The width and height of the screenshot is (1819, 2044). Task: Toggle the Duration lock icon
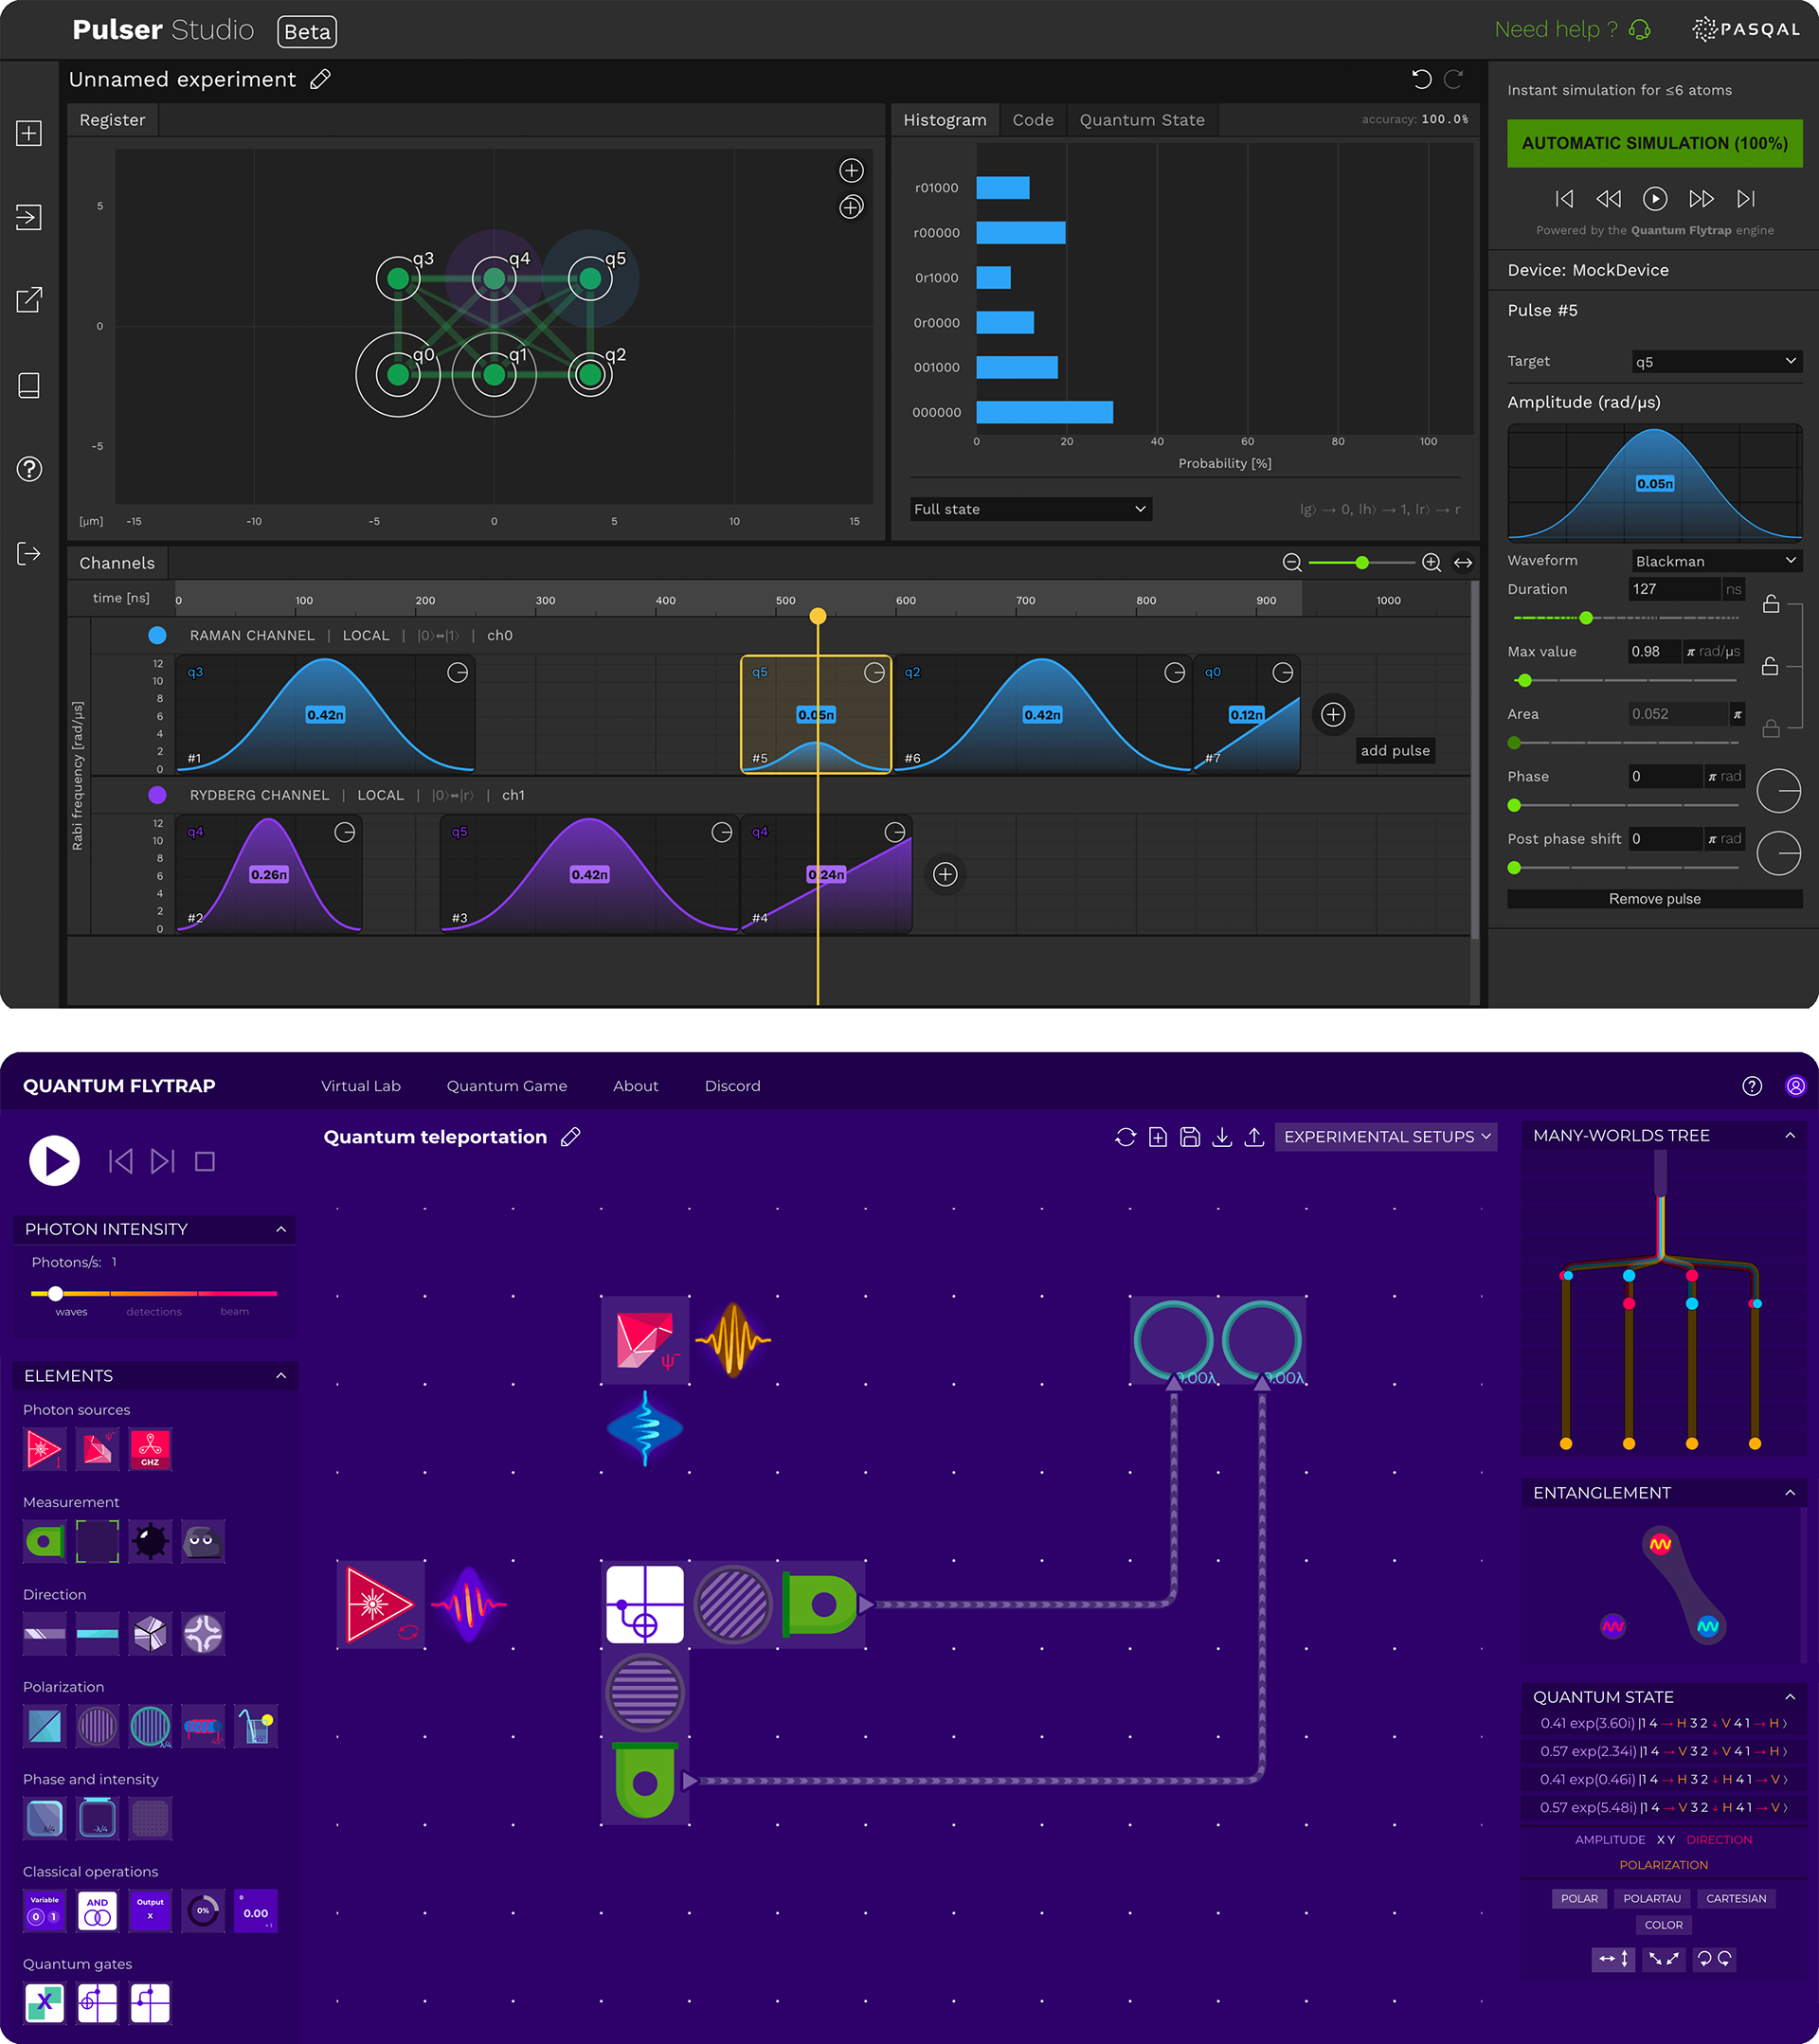tap(1770, 603)
